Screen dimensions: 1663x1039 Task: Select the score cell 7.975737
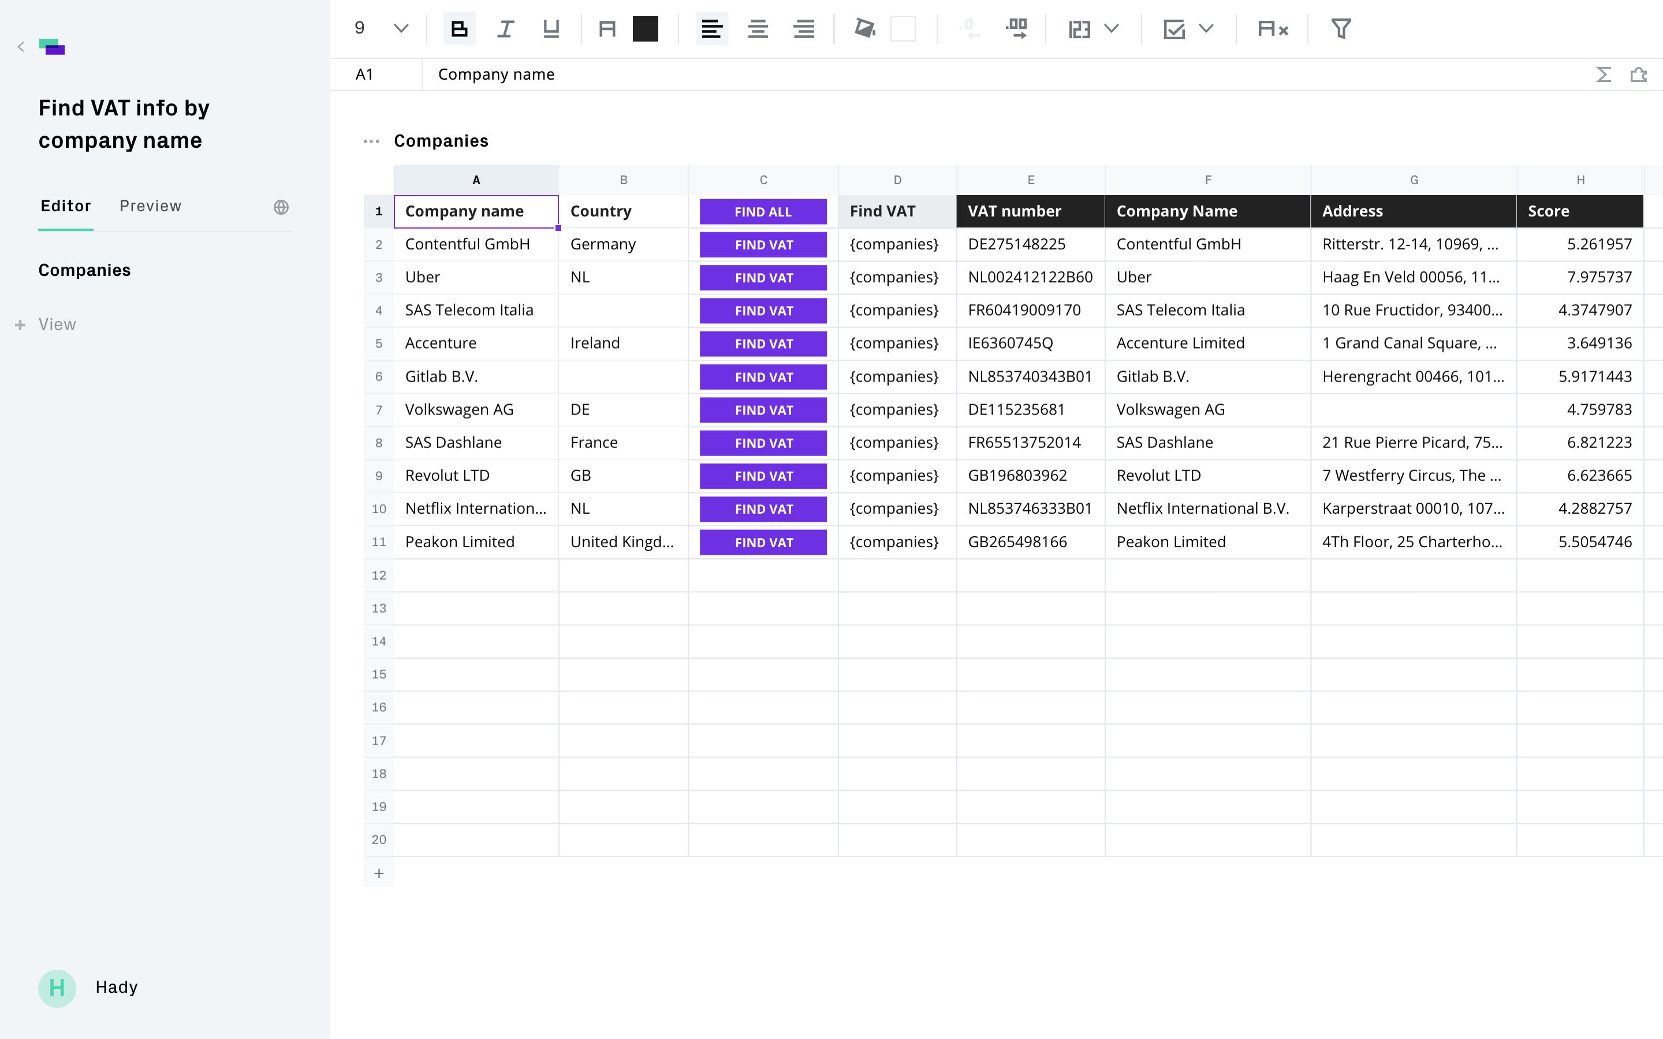1580,277
